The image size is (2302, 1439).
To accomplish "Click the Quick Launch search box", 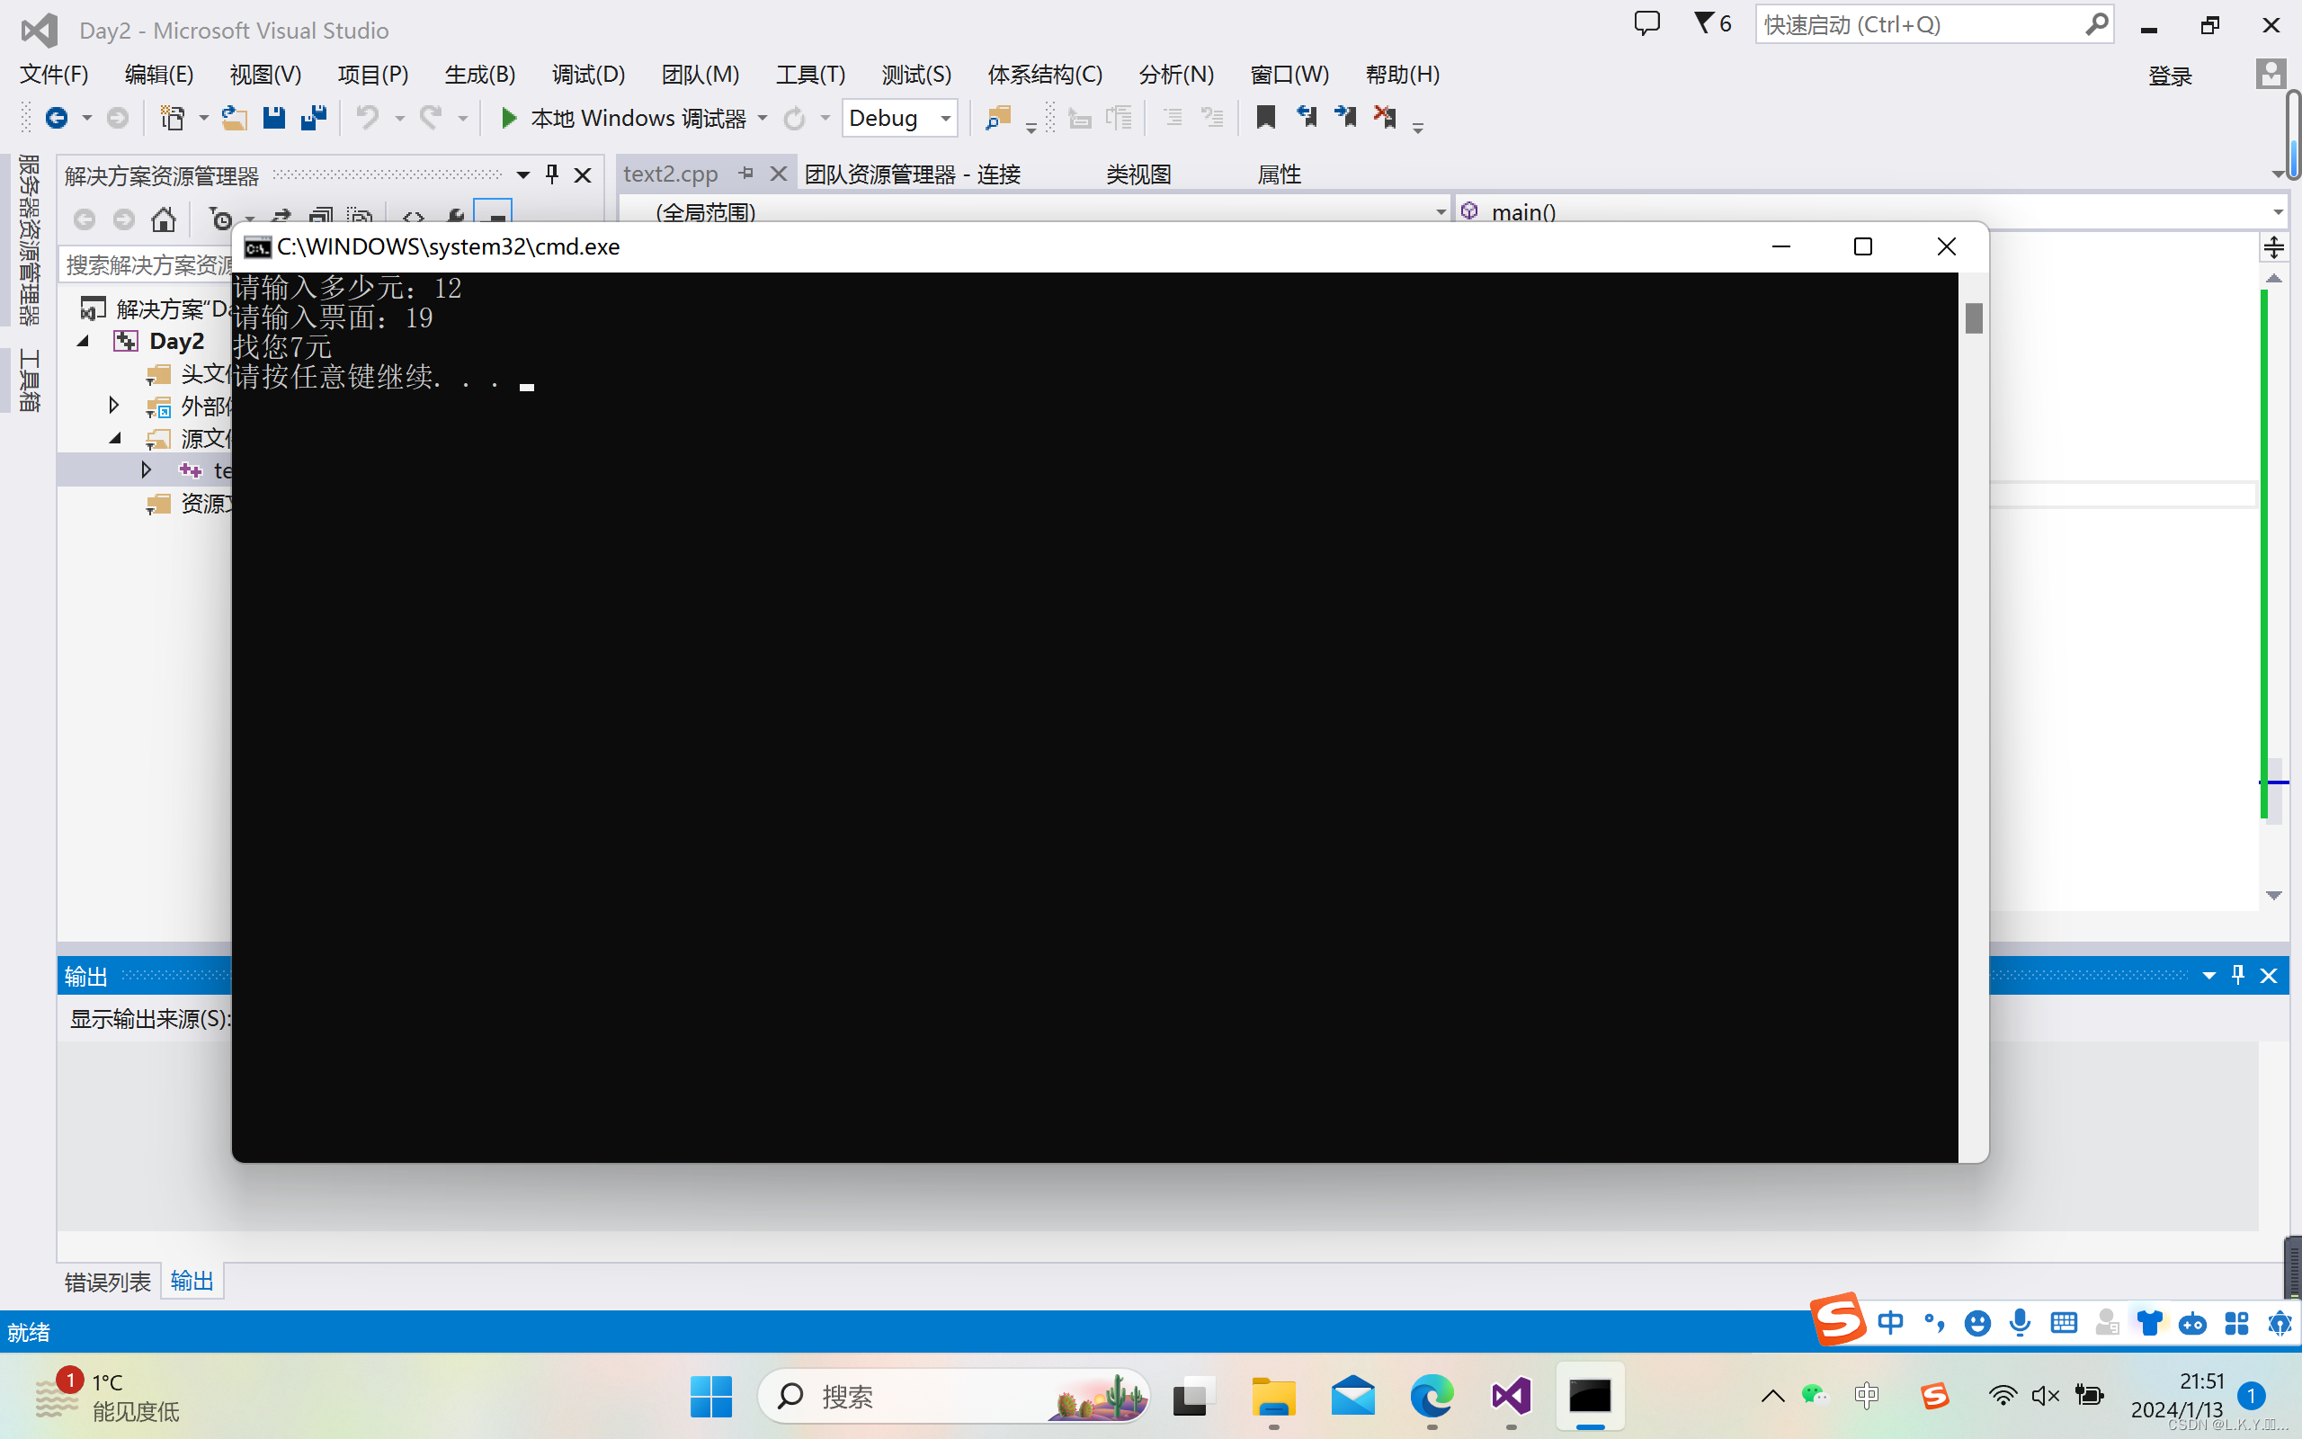I will coord(1934,25).
